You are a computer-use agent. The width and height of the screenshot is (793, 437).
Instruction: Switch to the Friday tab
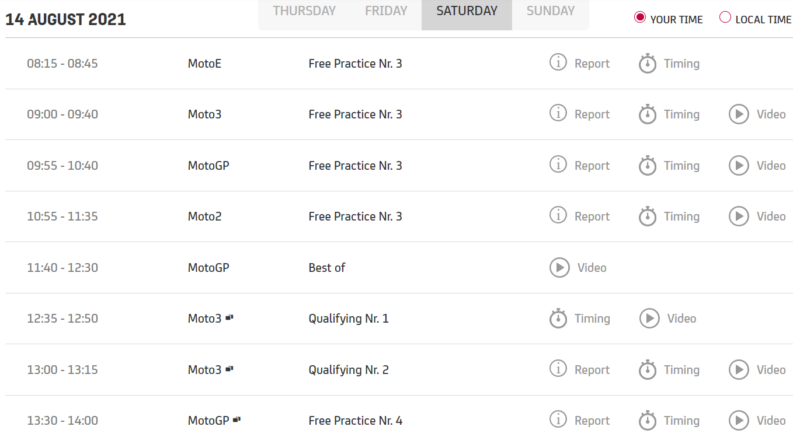coord(385,11)
